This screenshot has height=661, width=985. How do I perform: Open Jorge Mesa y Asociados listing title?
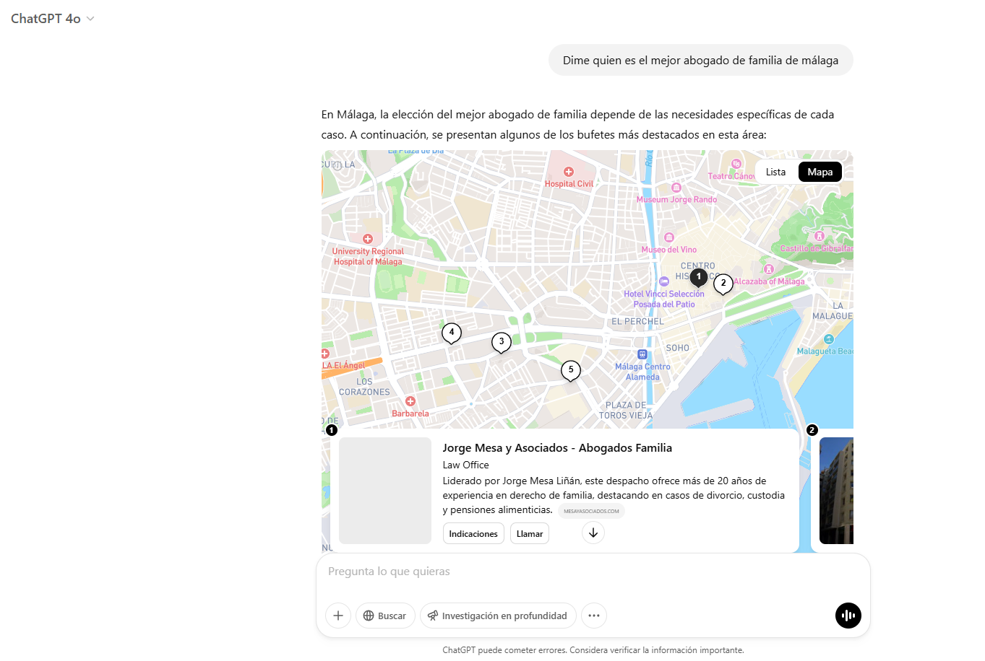[x=557, y=448]
